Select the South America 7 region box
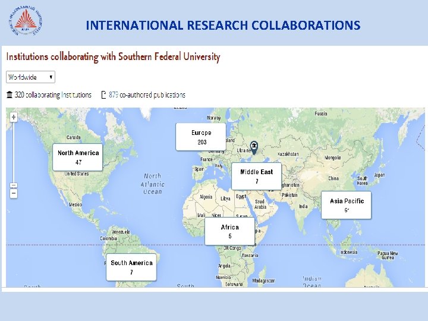428x321 pixels. 131,267
